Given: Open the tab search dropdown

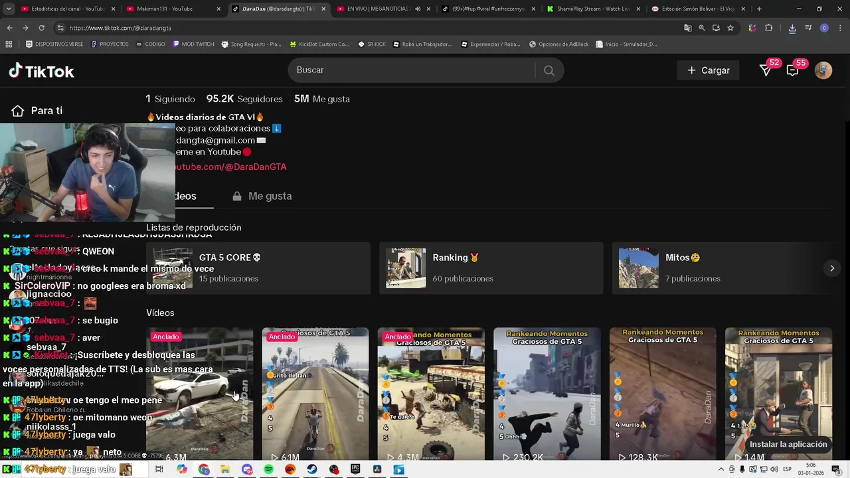Looking at the screenshot, I should pos(9,9).
